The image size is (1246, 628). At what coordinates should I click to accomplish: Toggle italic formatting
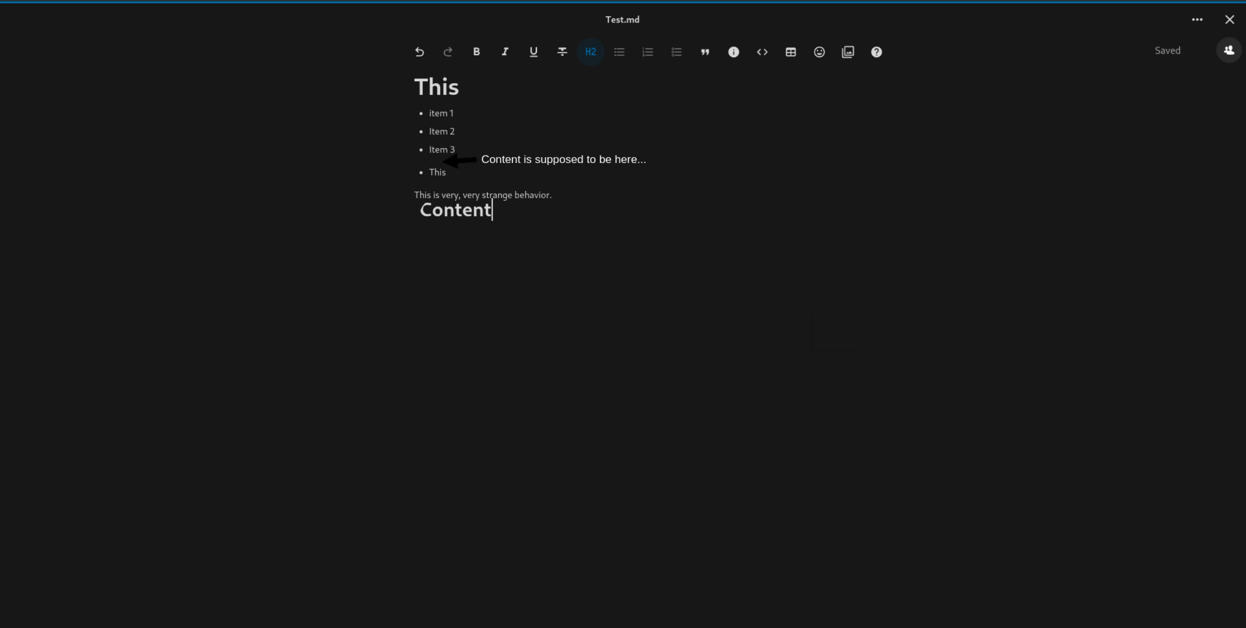coord(505,52)
